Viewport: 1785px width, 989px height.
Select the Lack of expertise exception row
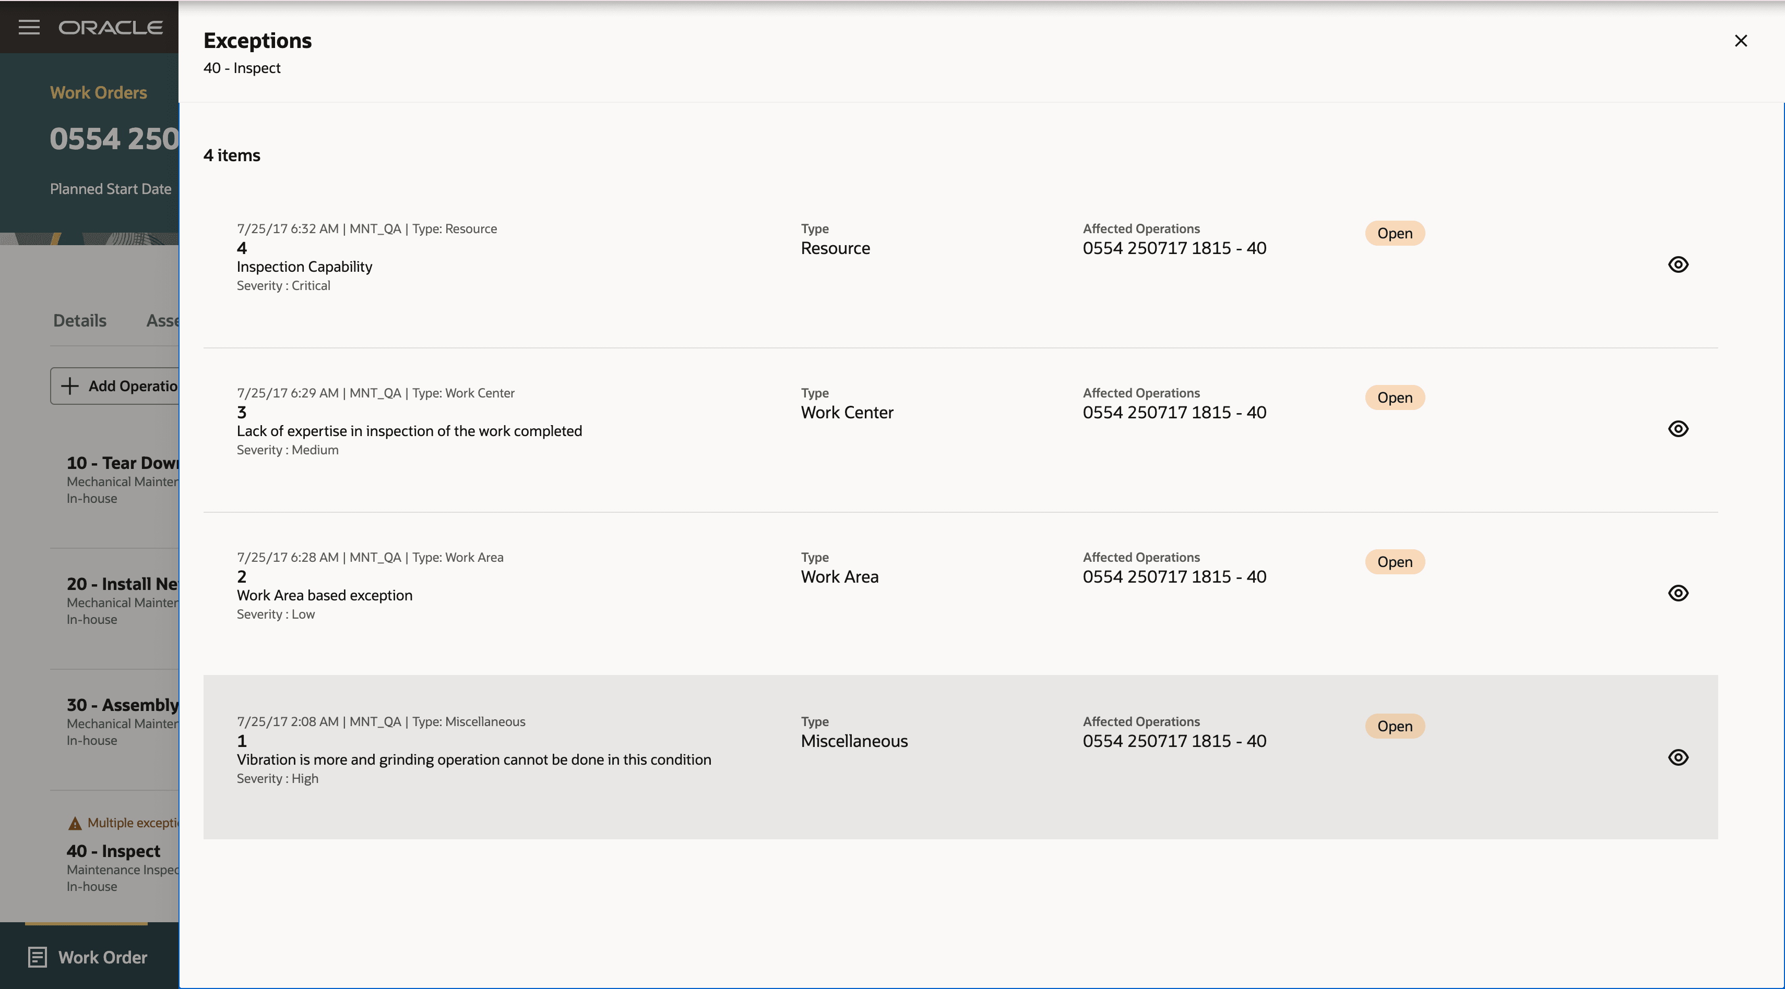[409, 431]
